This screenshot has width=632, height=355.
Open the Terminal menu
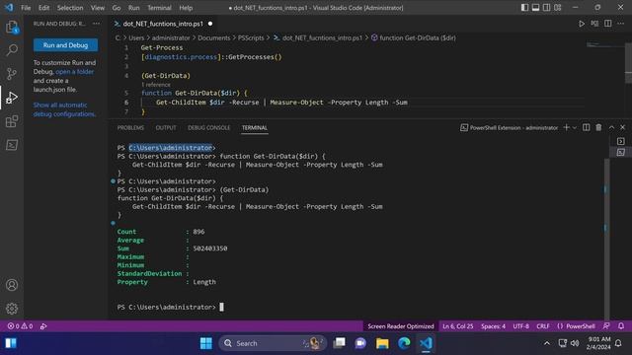point(159,8)
